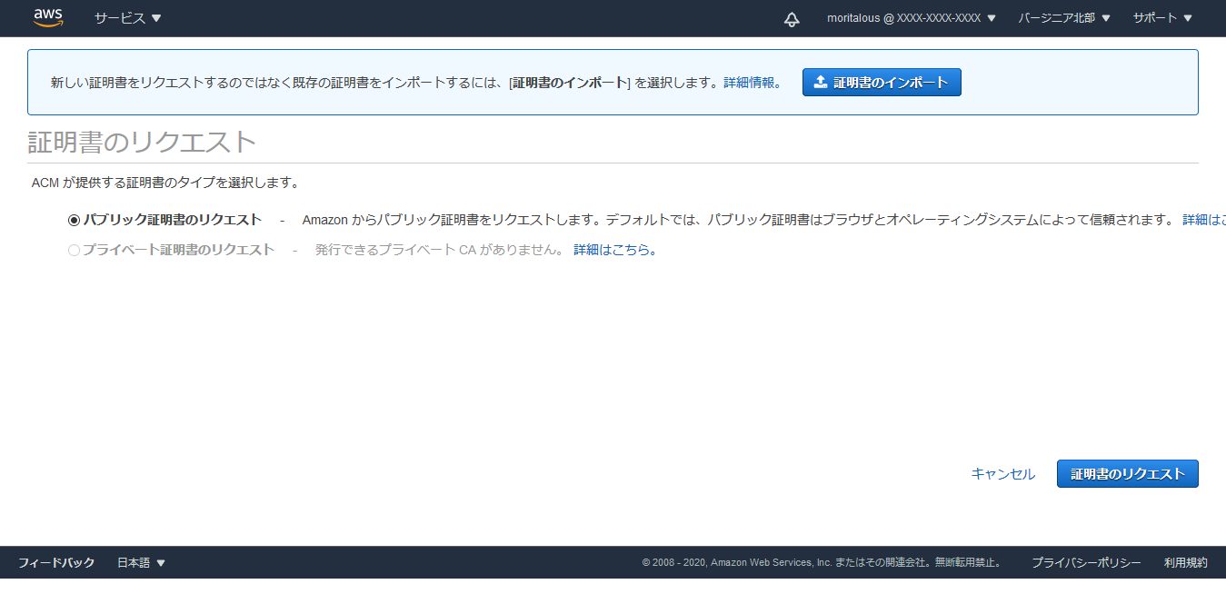Click the 証明書のリクエスト page heading
The height and width of the screenshot is (594, 1226).
coord(142,143)
